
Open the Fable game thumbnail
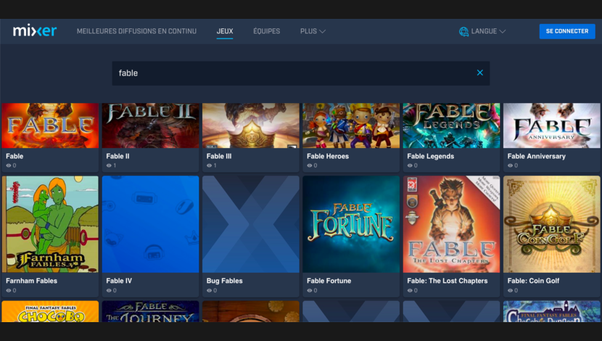tap(50, 126)
